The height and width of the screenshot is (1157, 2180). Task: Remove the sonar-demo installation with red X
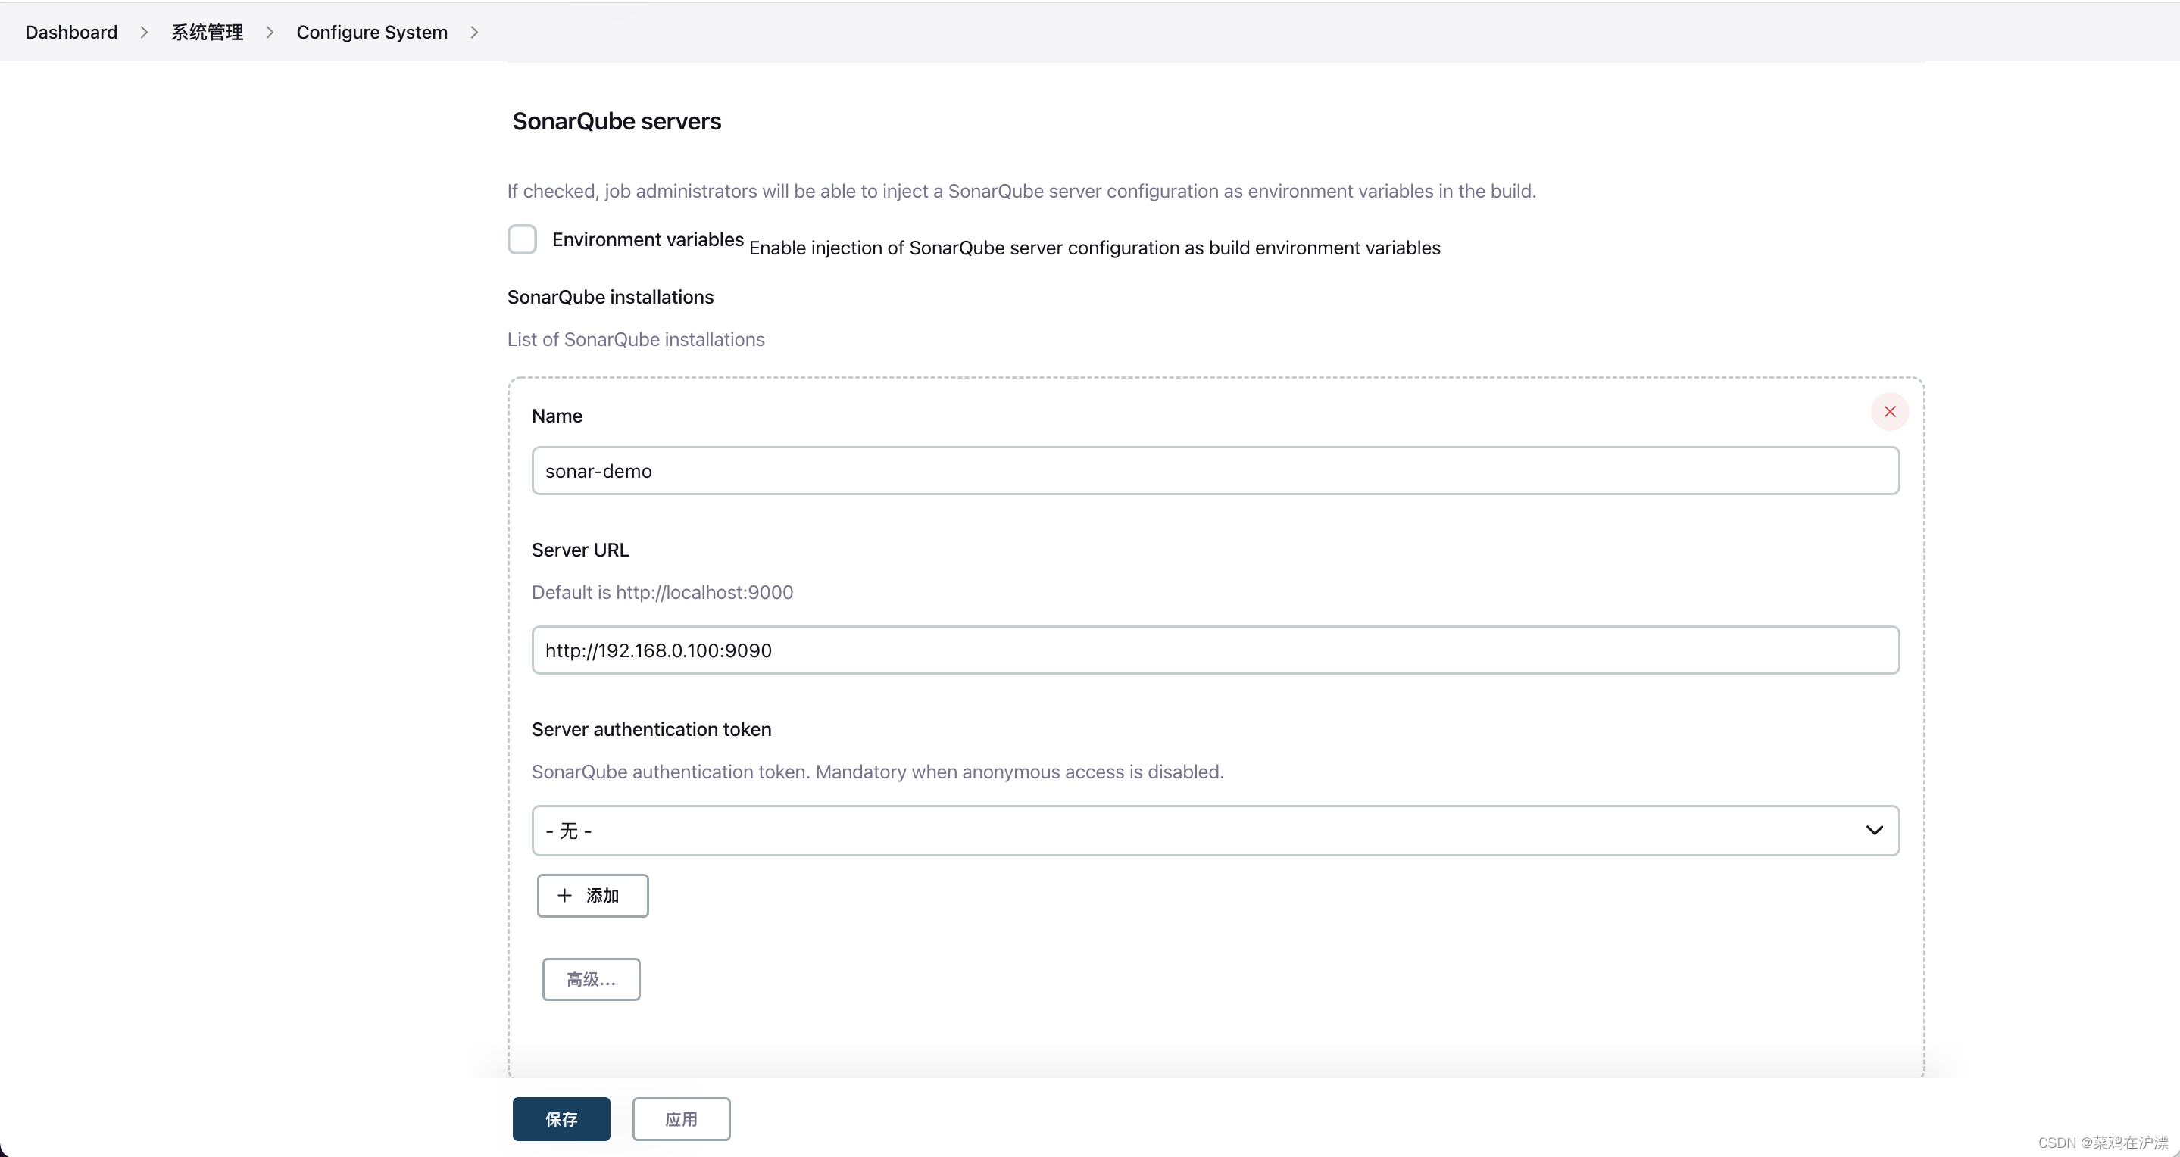click(1889, 412)
